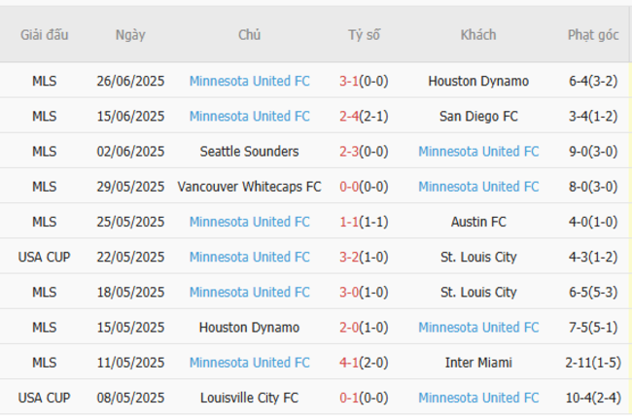The image size is (632, 419).
Task: Click Minnesota United FC in the 02/06/2025 row
Action: (x=478, y=152)
